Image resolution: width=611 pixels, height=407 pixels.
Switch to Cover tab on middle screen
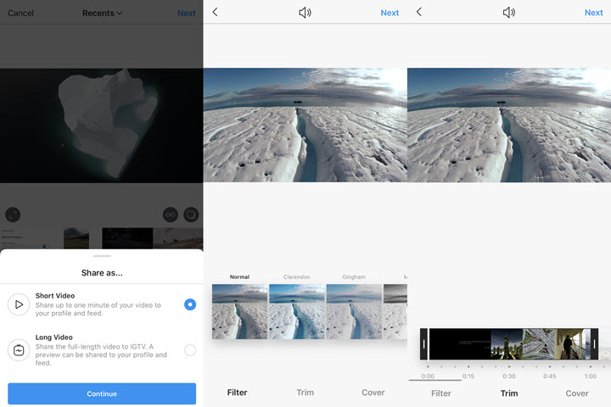(x=373, y=393)
